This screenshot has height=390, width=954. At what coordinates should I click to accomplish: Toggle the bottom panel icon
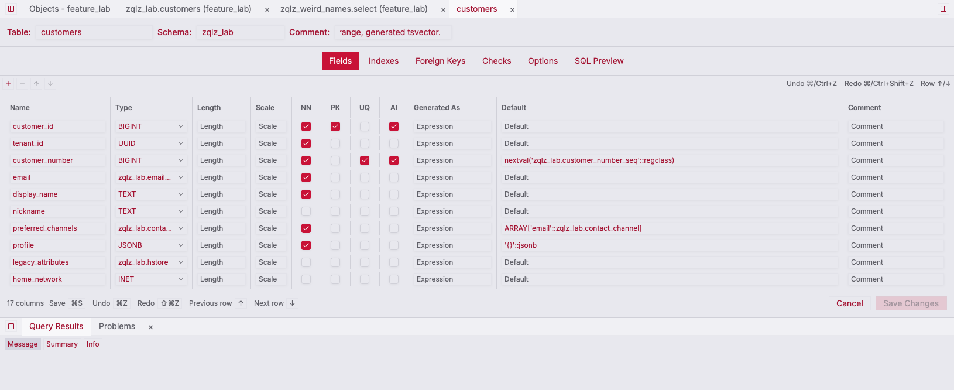(x=11, y=326)
